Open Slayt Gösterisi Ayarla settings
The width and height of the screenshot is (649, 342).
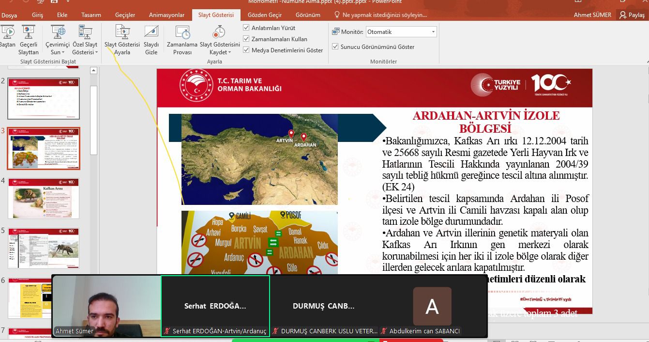[x=122, y=32]
